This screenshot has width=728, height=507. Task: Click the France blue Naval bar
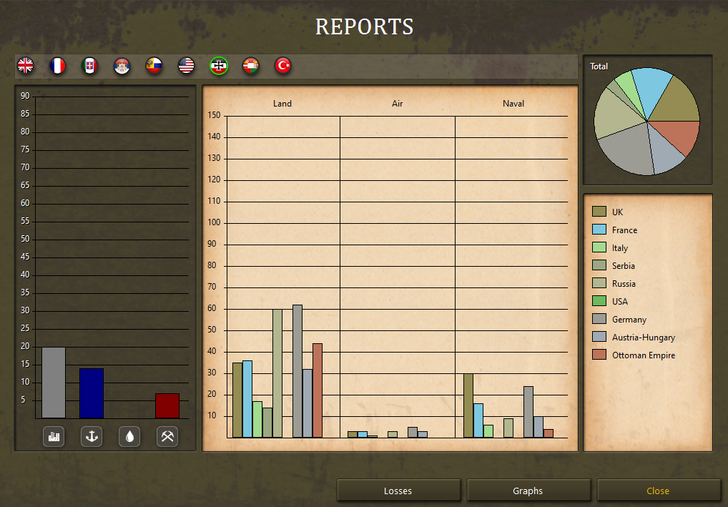point(478,420)
